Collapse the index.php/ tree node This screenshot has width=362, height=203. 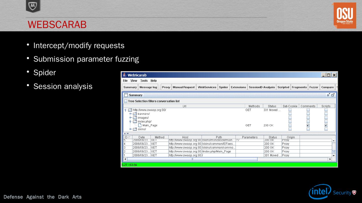click(x=130, y=122)
